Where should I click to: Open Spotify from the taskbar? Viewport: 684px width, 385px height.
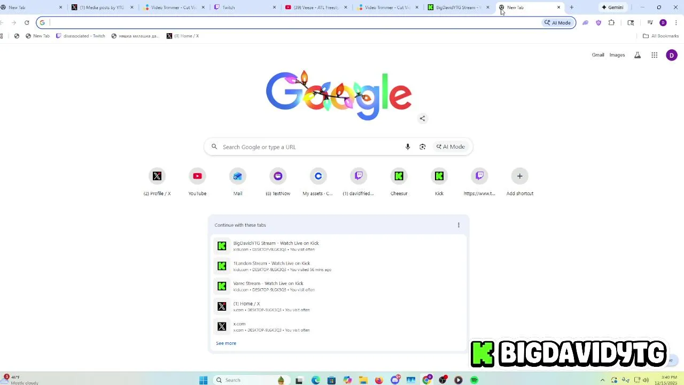474,380
